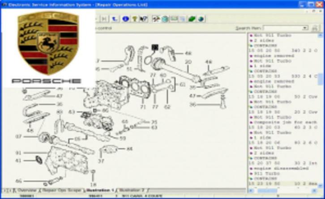Viewport: 325px width, 199px height.
Task: Open the Illustration 2 tab
Action: click(132, 191)
